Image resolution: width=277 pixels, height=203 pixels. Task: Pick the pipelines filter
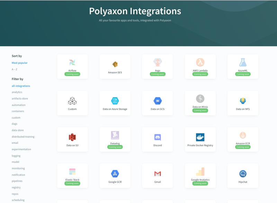17,181
